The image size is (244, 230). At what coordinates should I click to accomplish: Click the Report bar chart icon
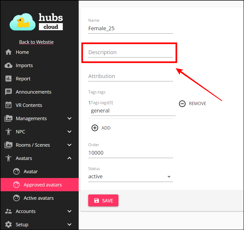[8, 79]
